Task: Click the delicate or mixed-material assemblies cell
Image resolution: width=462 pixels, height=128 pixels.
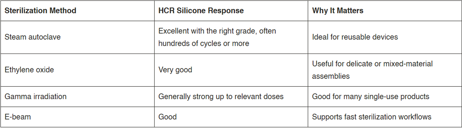Action: 385,70
